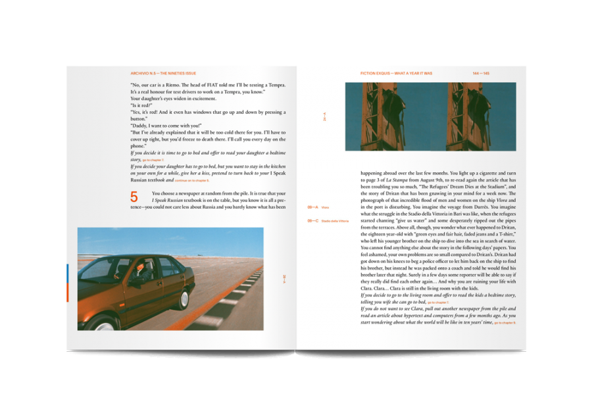This screenshot has height=417, width=592.
Task: Click the right white bar below the spread
Action: [x=359, y=358]
